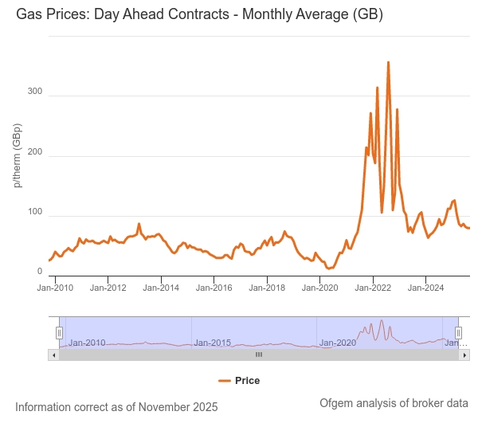Image resolution: width=478 pixels, height=435 pixels.
Task: Click the 'Information correct as of November 2025' note
Action: coord(116,407)
